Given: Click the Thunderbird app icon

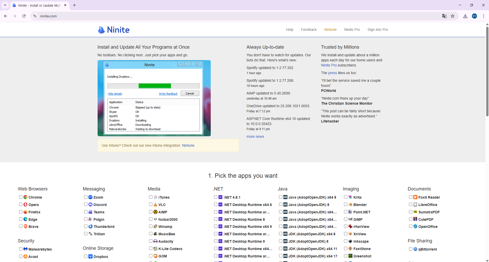Looking at the screenshot, I should (90, 226).
